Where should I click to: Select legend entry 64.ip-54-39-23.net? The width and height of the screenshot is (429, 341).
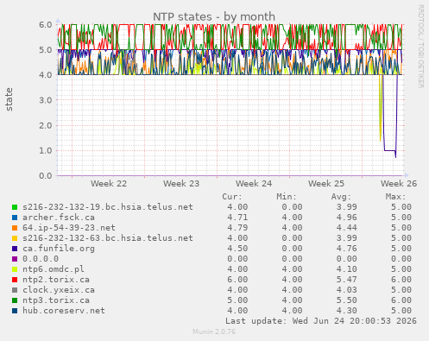point(69,228)
